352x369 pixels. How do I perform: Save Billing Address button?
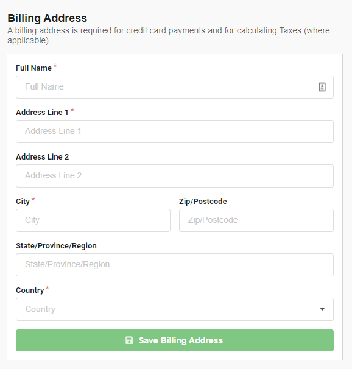pos(175,340)
